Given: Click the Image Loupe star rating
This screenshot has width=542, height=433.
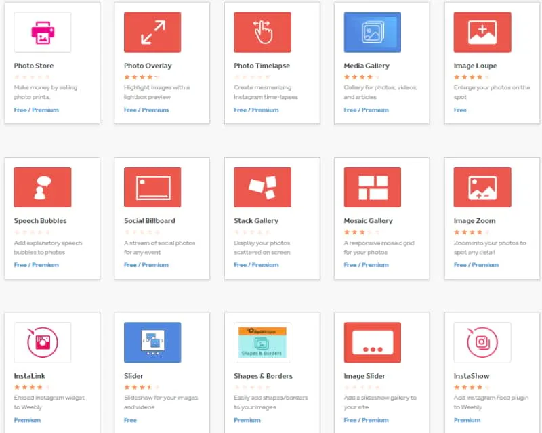Looking at the screenshot, I should click(472, 77).
